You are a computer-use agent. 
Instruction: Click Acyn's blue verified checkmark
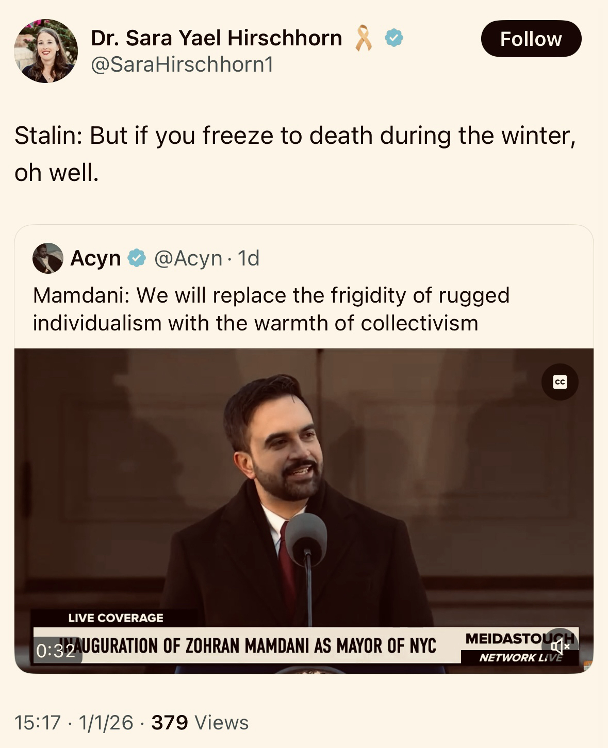pos(137,258)
